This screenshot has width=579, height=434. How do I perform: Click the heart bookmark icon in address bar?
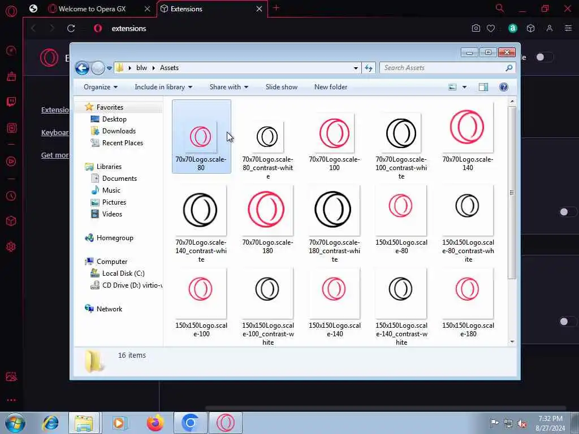[x=491, y=28]
